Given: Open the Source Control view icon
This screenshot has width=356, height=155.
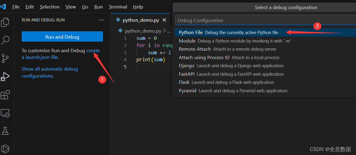Looking at the screenshot, I should coord(5,58).
